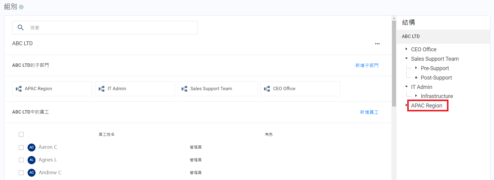The width and height of the screenshot is (494, 180).
Task: Open the APAC Region sub-department card
Action: pyautogui.click(x=52, y=89)
